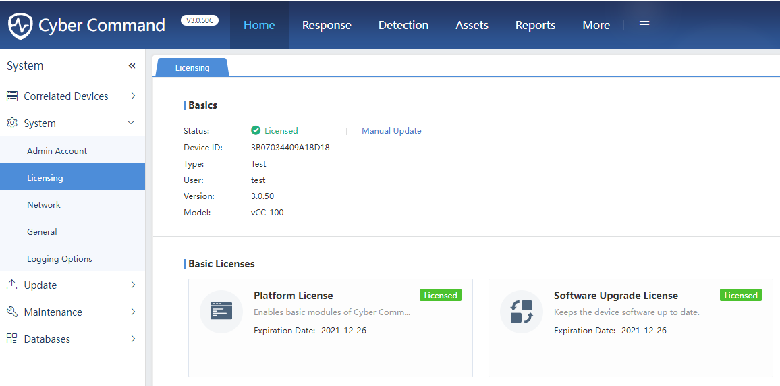
Task: Click the Maintenance label in sidebar
Action: (x=53, y=312)
